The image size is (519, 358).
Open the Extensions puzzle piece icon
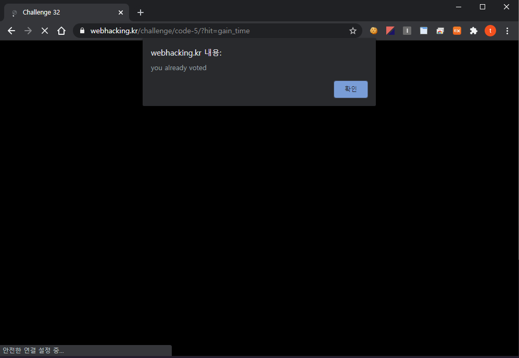pos(473,31)
